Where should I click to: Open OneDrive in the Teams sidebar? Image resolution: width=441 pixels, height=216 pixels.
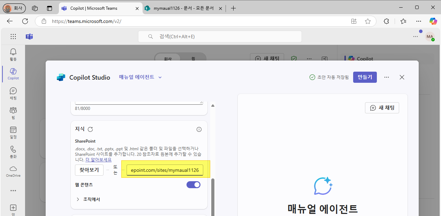click(13, 171)
